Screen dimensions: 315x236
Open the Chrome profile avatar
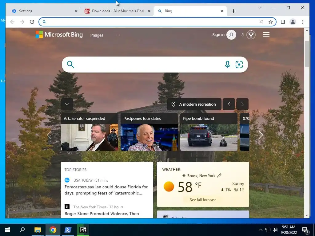pos(293,22)
